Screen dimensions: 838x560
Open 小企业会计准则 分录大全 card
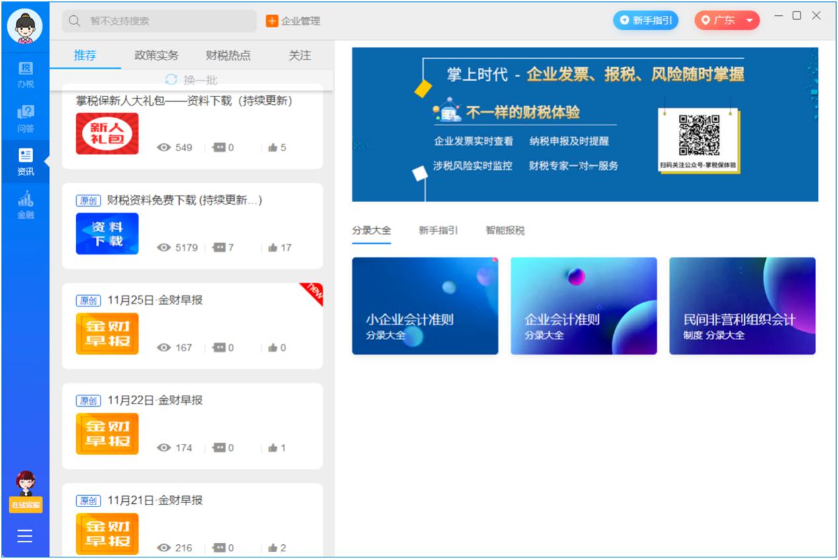[425, 306]
